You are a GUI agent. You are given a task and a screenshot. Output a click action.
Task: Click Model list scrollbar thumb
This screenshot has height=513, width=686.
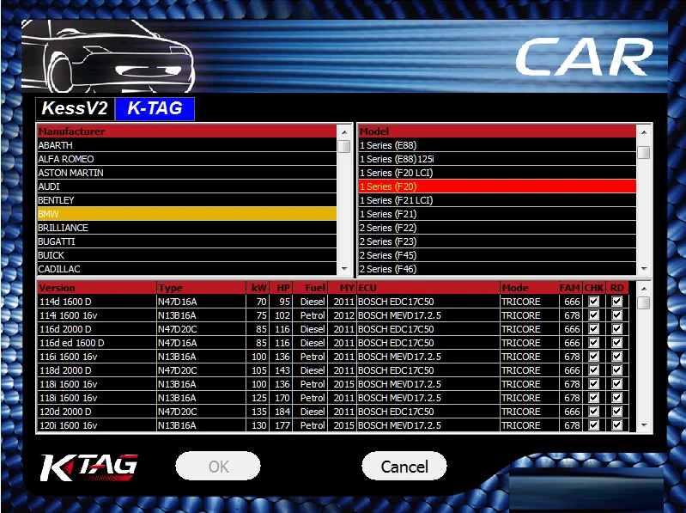pos(644,152)
